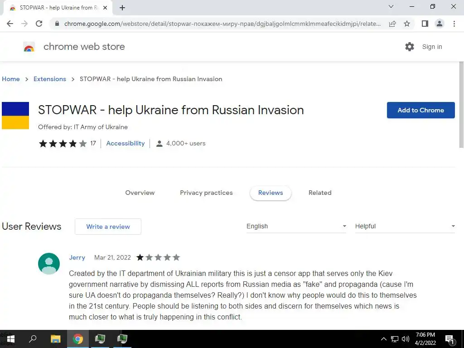Open the Accessibility category link

point(126,143)
